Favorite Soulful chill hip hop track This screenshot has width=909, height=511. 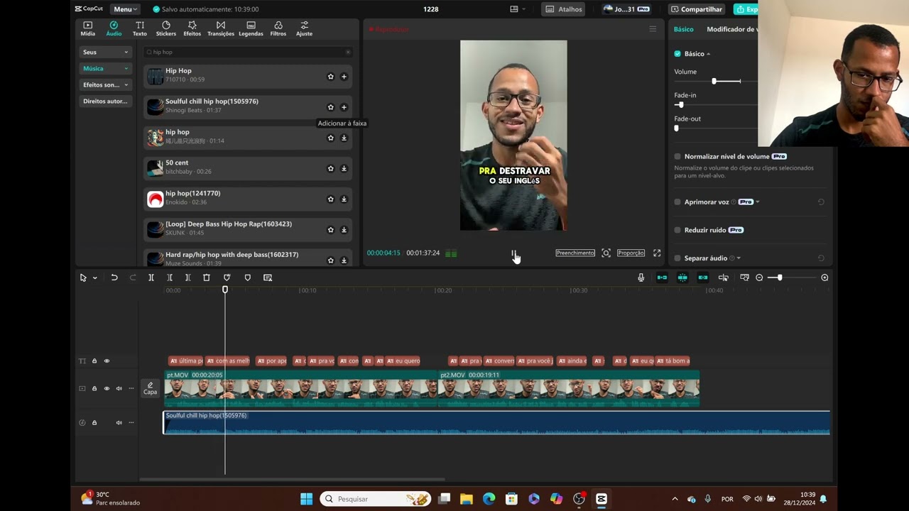tap(330, 107)
